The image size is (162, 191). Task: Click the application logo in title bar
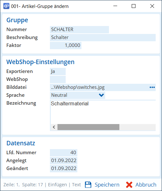point(6,6)
